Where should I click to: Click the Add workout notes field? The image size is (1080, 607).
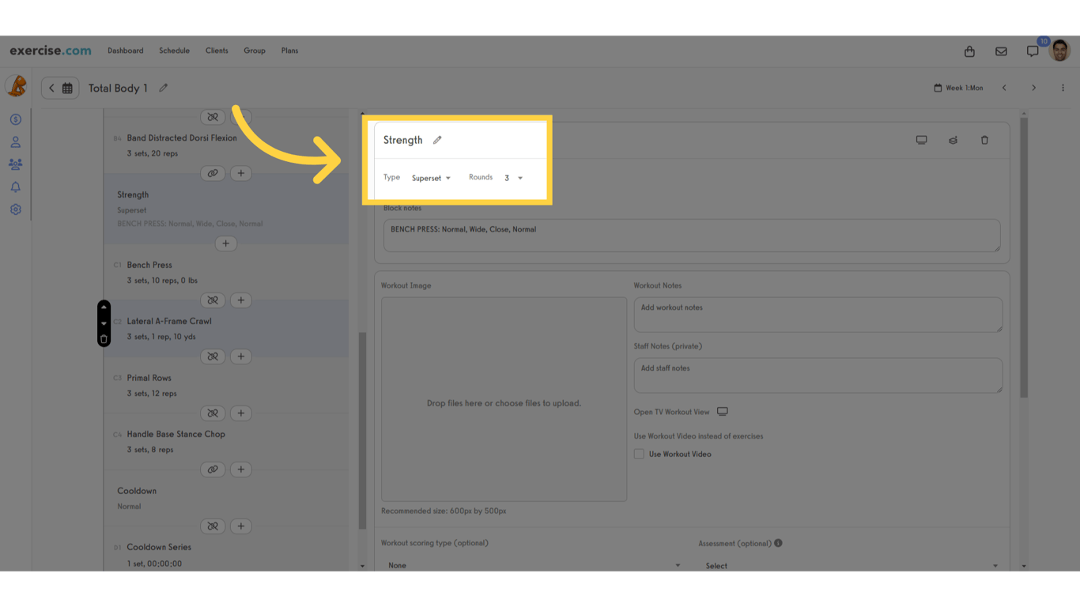tap(818, 315)
